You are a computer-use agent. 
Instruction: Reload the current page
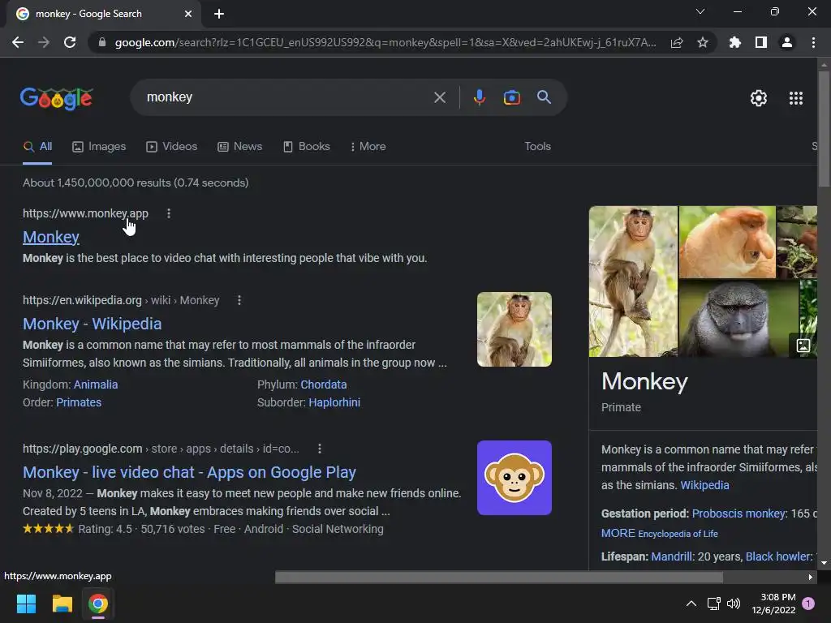click(70, 42)
